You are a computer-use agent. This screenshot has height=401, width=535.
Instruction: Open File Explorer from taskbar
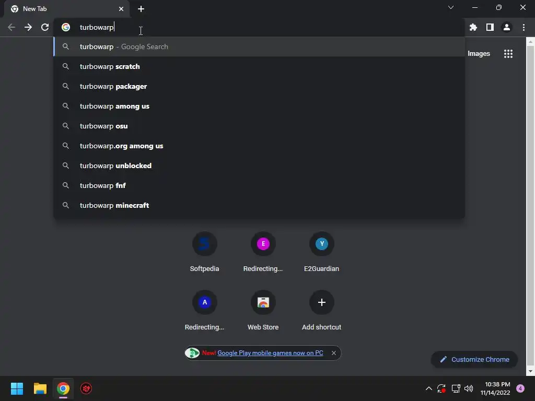click(x=40, y=388)
